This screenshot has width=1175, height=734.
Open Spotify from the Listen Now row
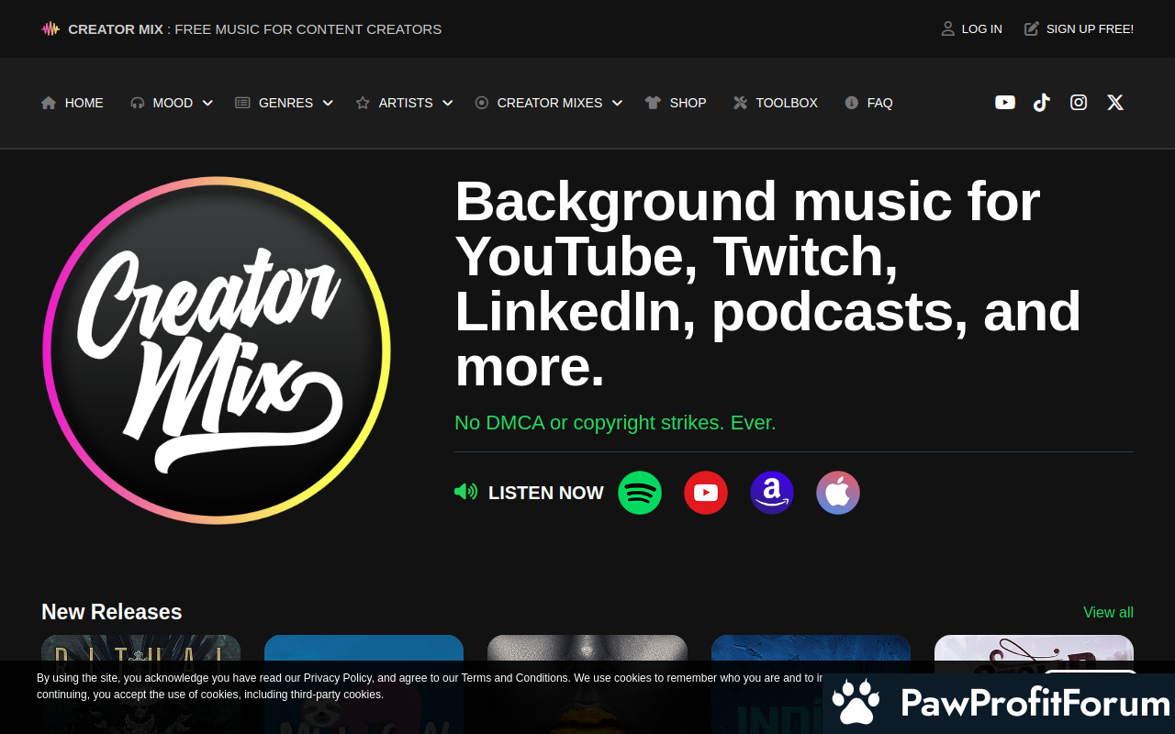click(x=640, y=493)
